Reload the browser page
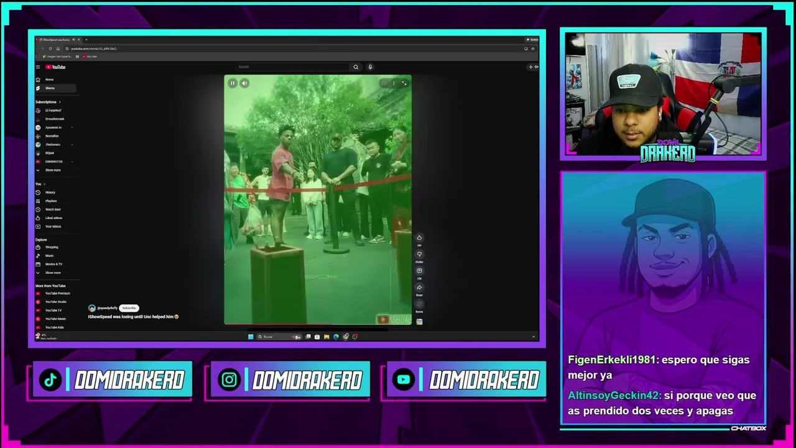This screenshot has width=796, height=448. (50, 49)
